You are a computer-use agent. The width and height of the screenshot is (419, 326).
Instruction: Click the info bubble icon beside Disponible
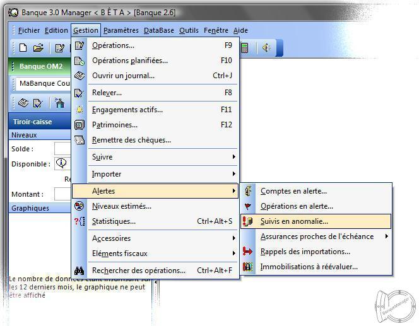pyautogui.click(x=61, y=164)
